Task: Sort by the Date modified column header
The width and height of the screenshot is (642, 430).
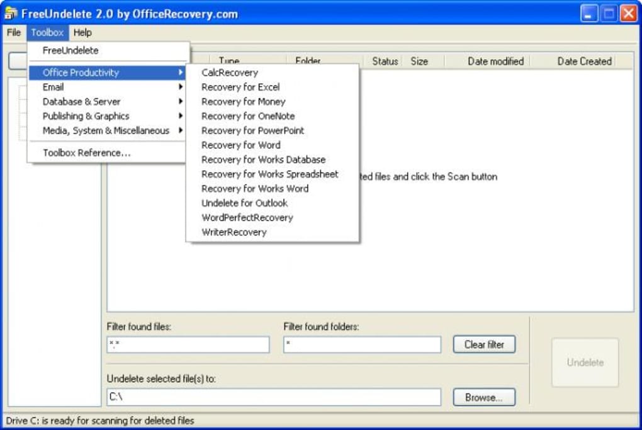Action: tap(495, 61)
